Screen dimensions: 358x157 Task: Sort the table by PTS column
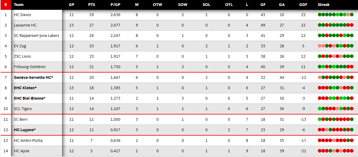(x=91, y=5)
